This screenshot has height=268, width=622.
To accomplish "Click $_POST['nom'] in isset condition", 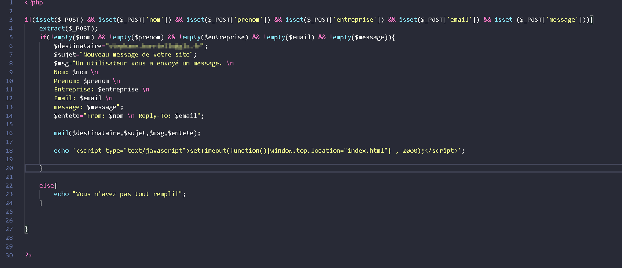I will [144, 20].
